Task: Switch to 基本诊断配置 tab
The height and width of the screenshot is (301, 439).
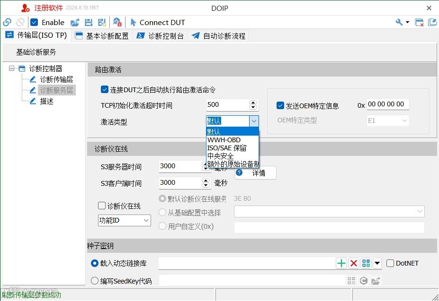Action: point(102,36)
